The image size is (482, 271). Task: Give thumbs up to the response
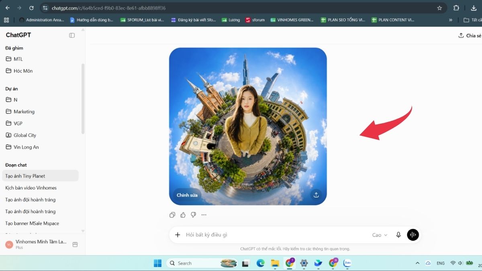click(183, 215)
